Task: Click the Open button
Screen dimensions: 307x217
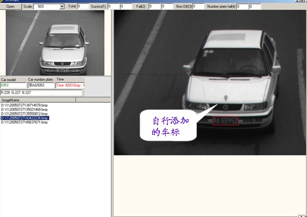Action: click(10, 6)
